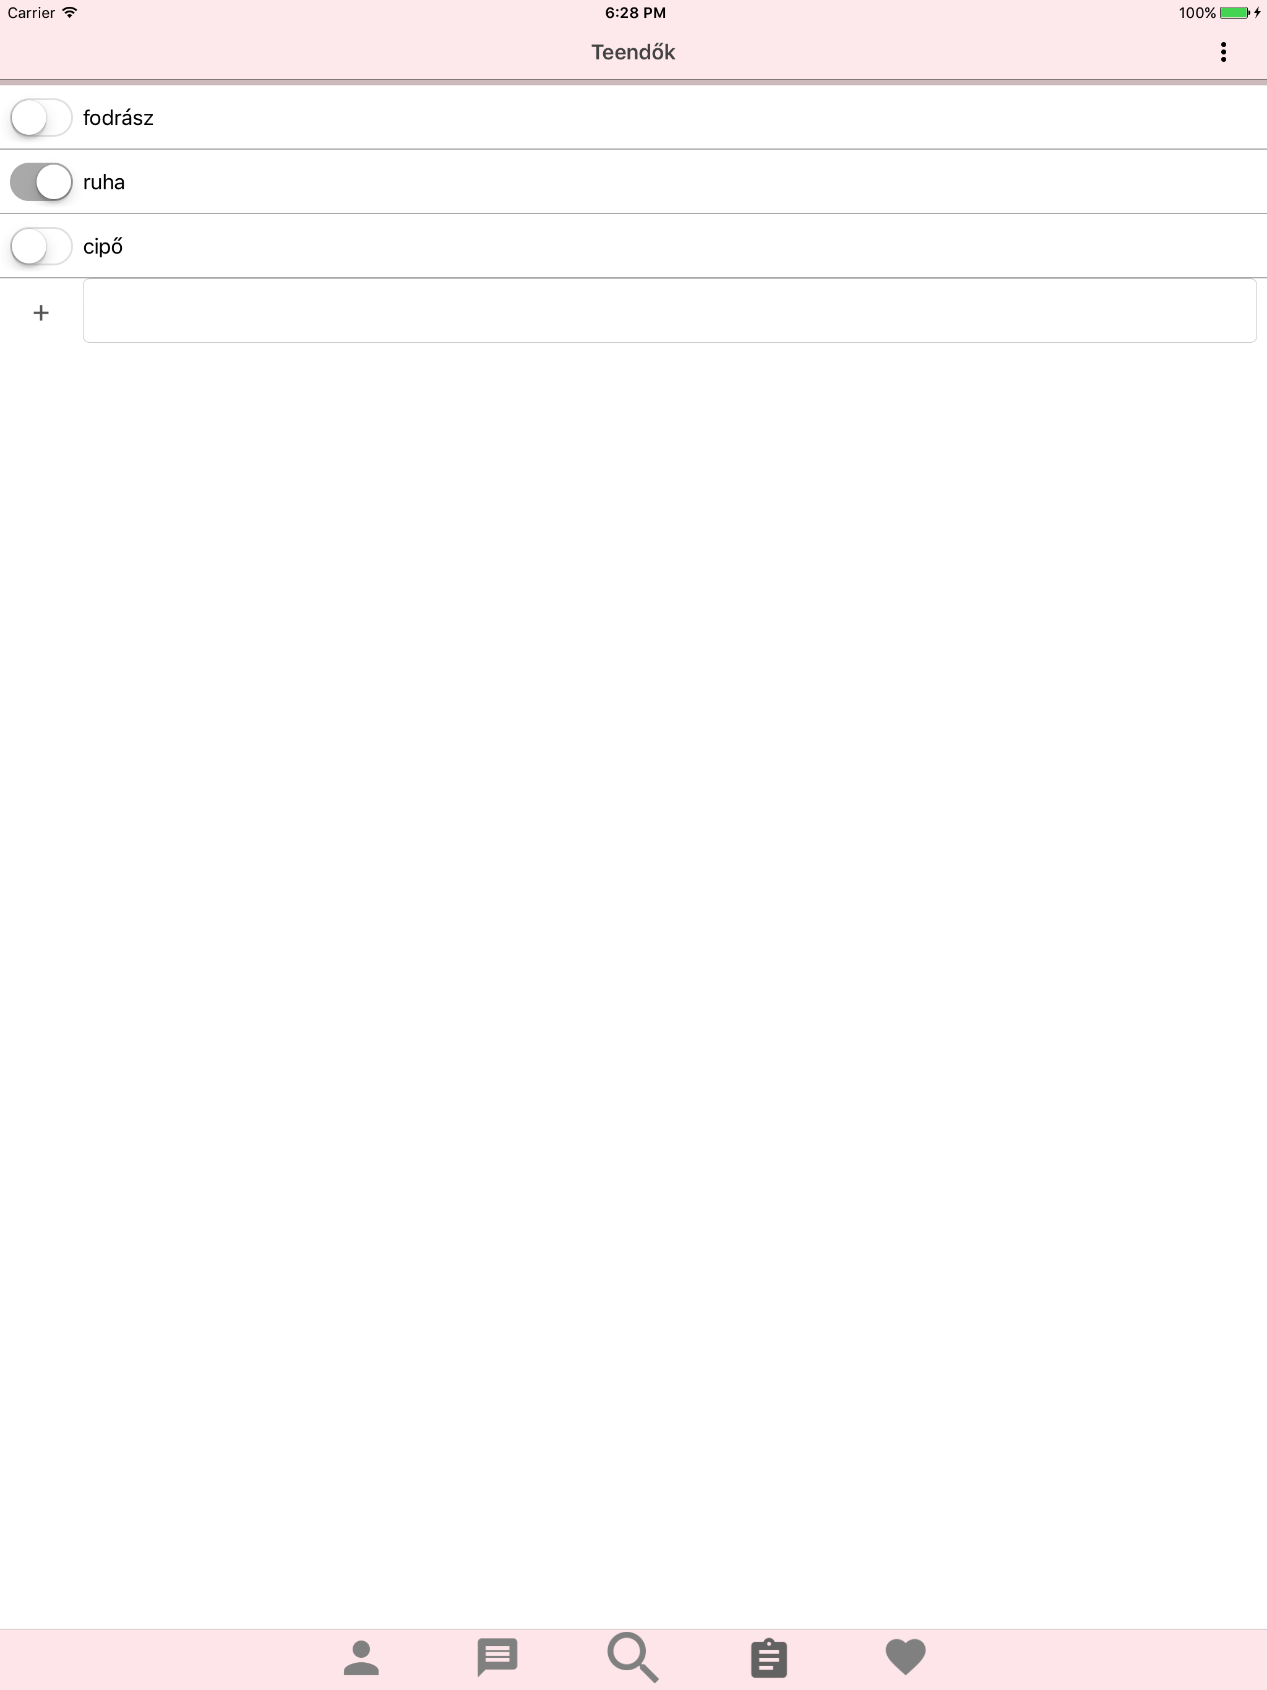Open the clipboard to-do list tab
Image resolution: width=1267 pixels, height=1690 pixels.
769,1657
